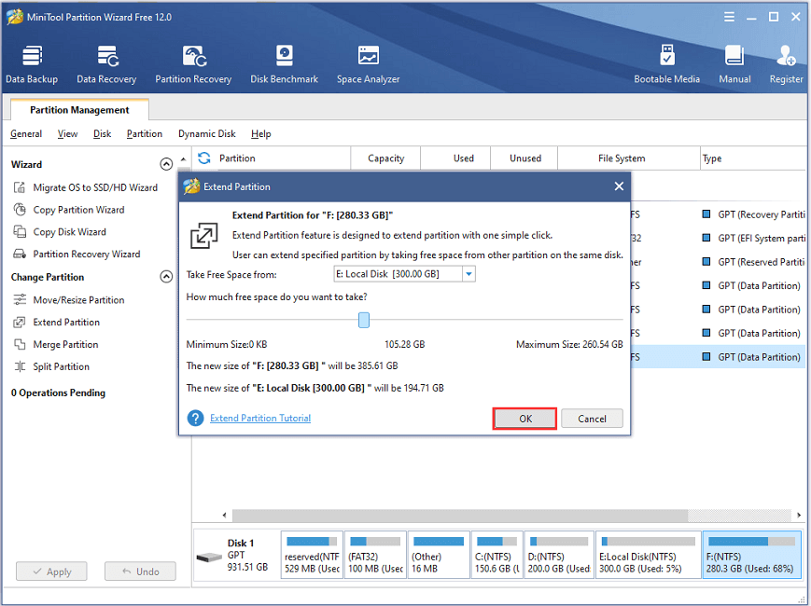Start the Disk Benchmark tool
Screen dimensions: 811x606
coord(284,64)
